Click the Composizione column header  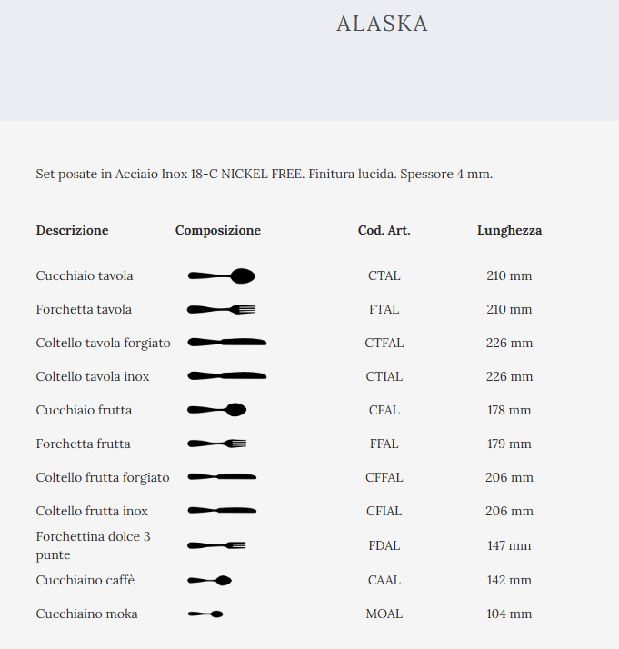pos(218,230)
